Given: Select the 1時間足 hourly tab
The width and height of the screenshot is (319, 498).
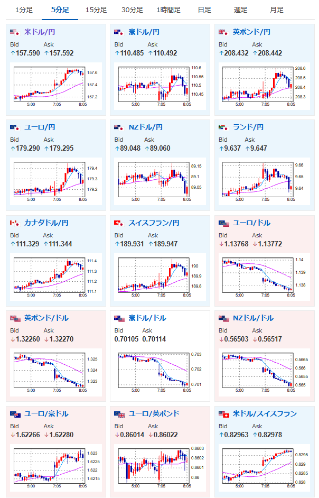Looking at the screenshot, I should 168,10.
